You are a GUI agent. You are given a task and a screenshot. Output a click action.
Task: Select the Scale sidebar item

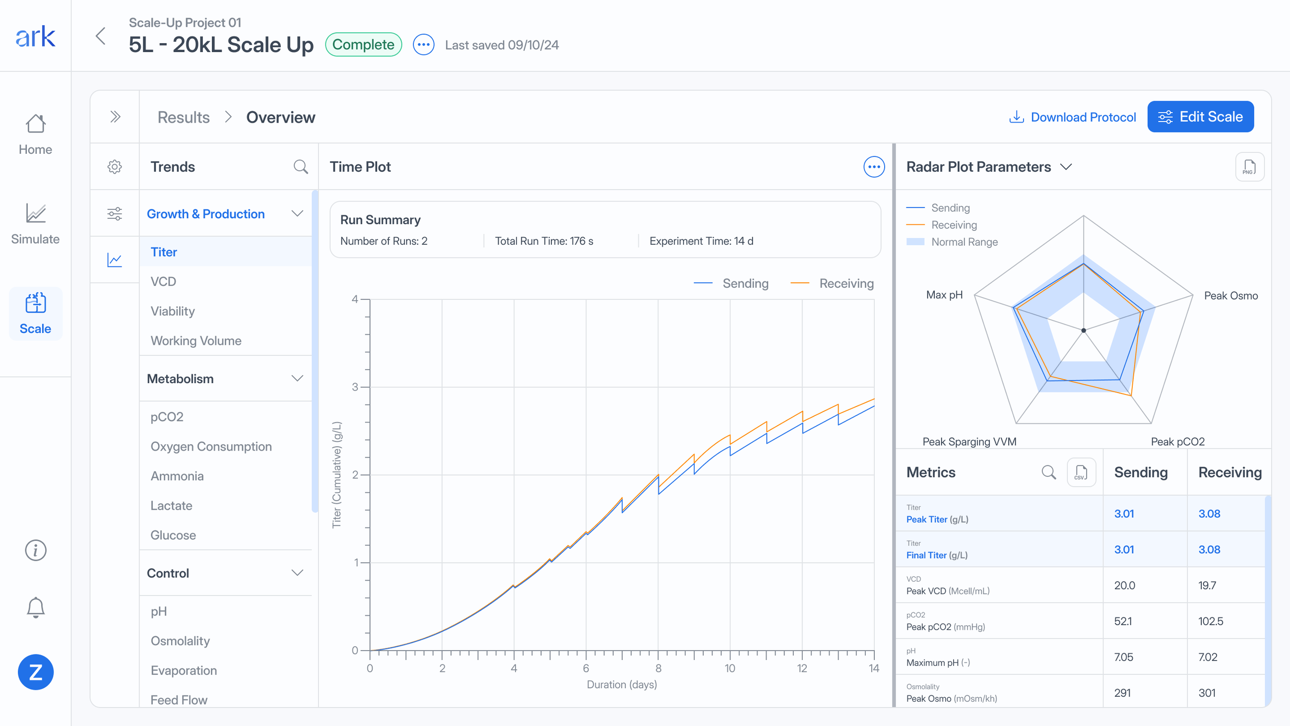pos(36,314)
